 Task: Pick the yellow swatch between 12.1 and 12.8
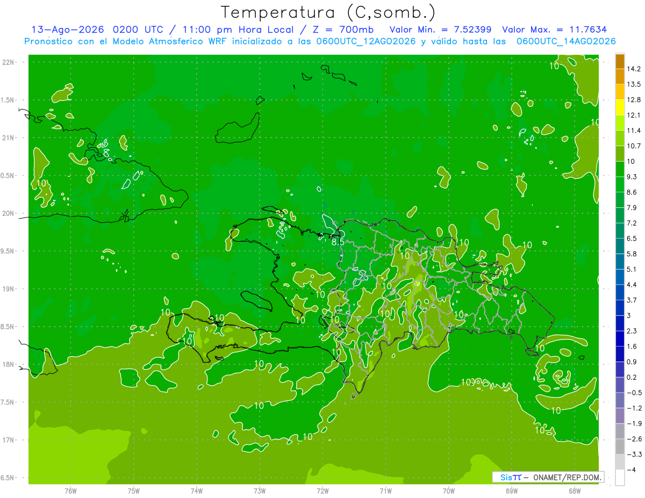[620, 107]
